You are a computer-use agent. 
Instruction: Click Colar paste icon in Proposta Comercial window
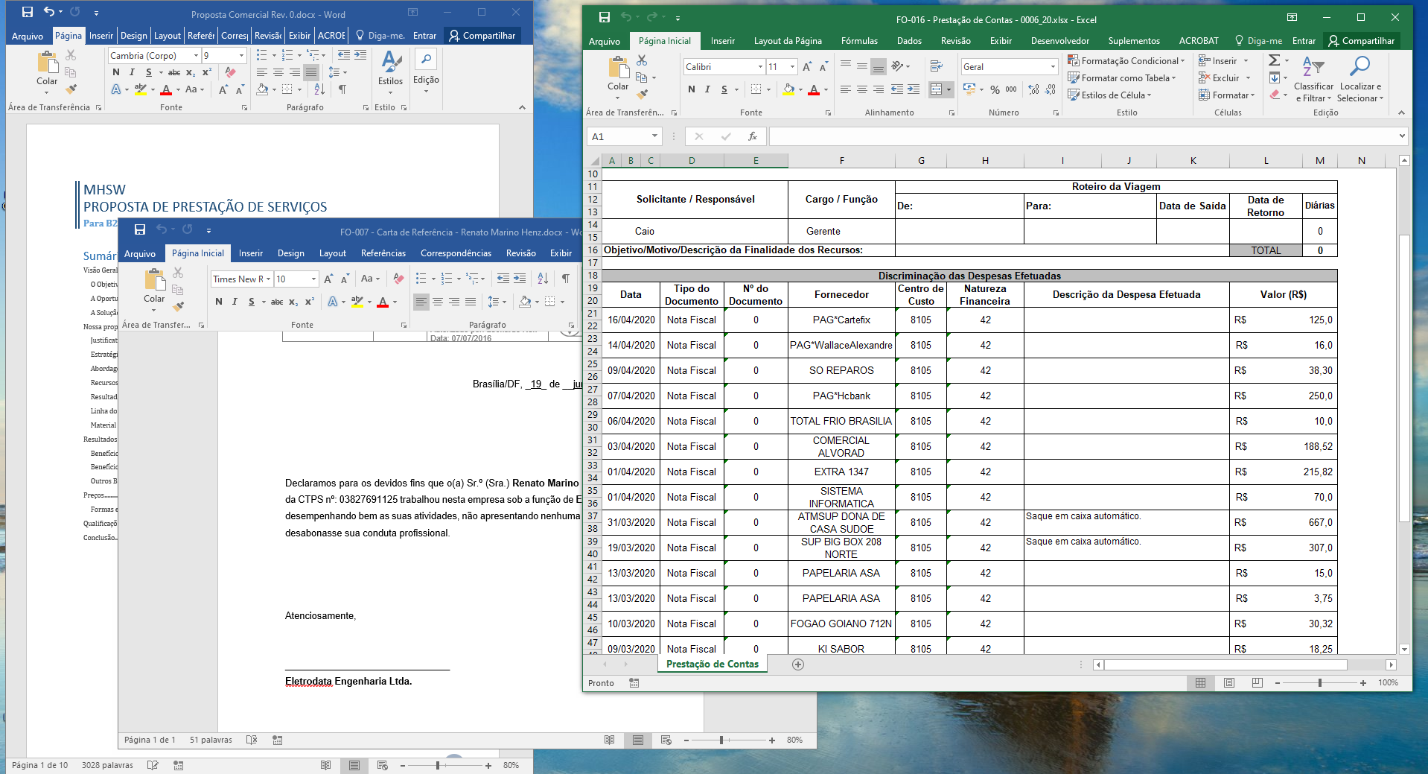47,63
